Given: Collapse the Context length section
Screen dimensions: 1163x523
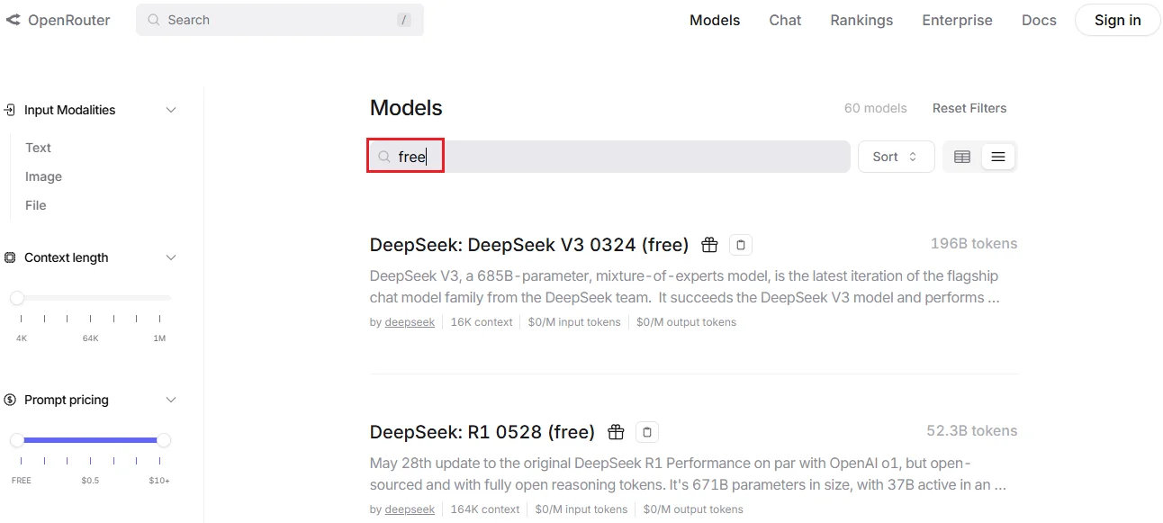Looking at the screenshot, I should tap(171, 257).
